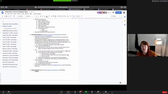
Task: Click the account avatar in Docs
Action: point(124,13)
